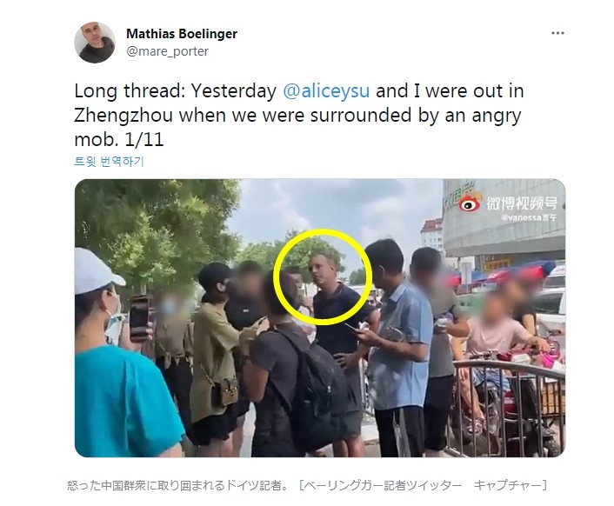Select the tweet text starting 'Long thread'
This screenshot has height=506, width=614.
[x=299, y=115]
